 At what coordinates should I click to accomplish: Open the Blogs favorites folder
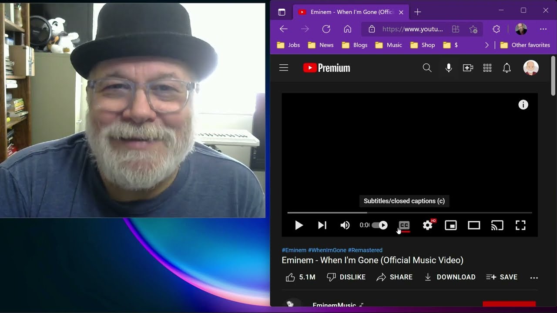tap(354, 45)
